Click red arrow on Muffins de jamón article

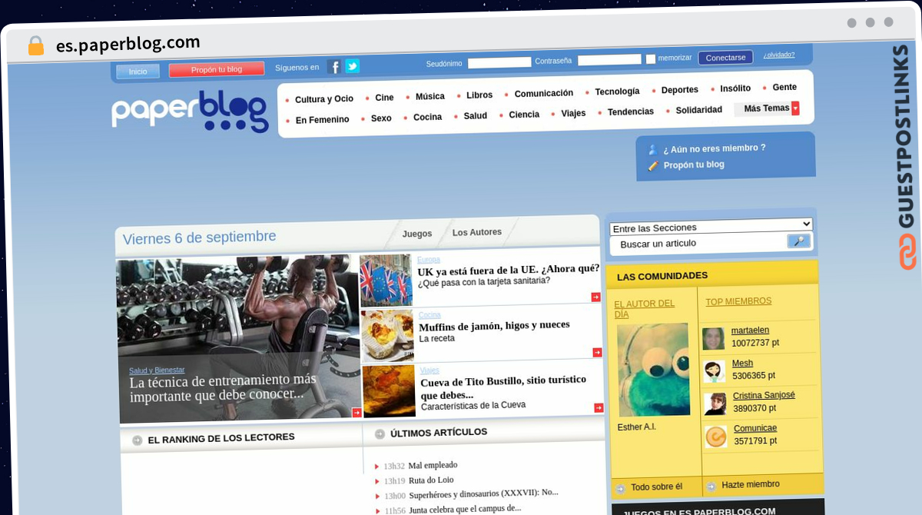597,352
